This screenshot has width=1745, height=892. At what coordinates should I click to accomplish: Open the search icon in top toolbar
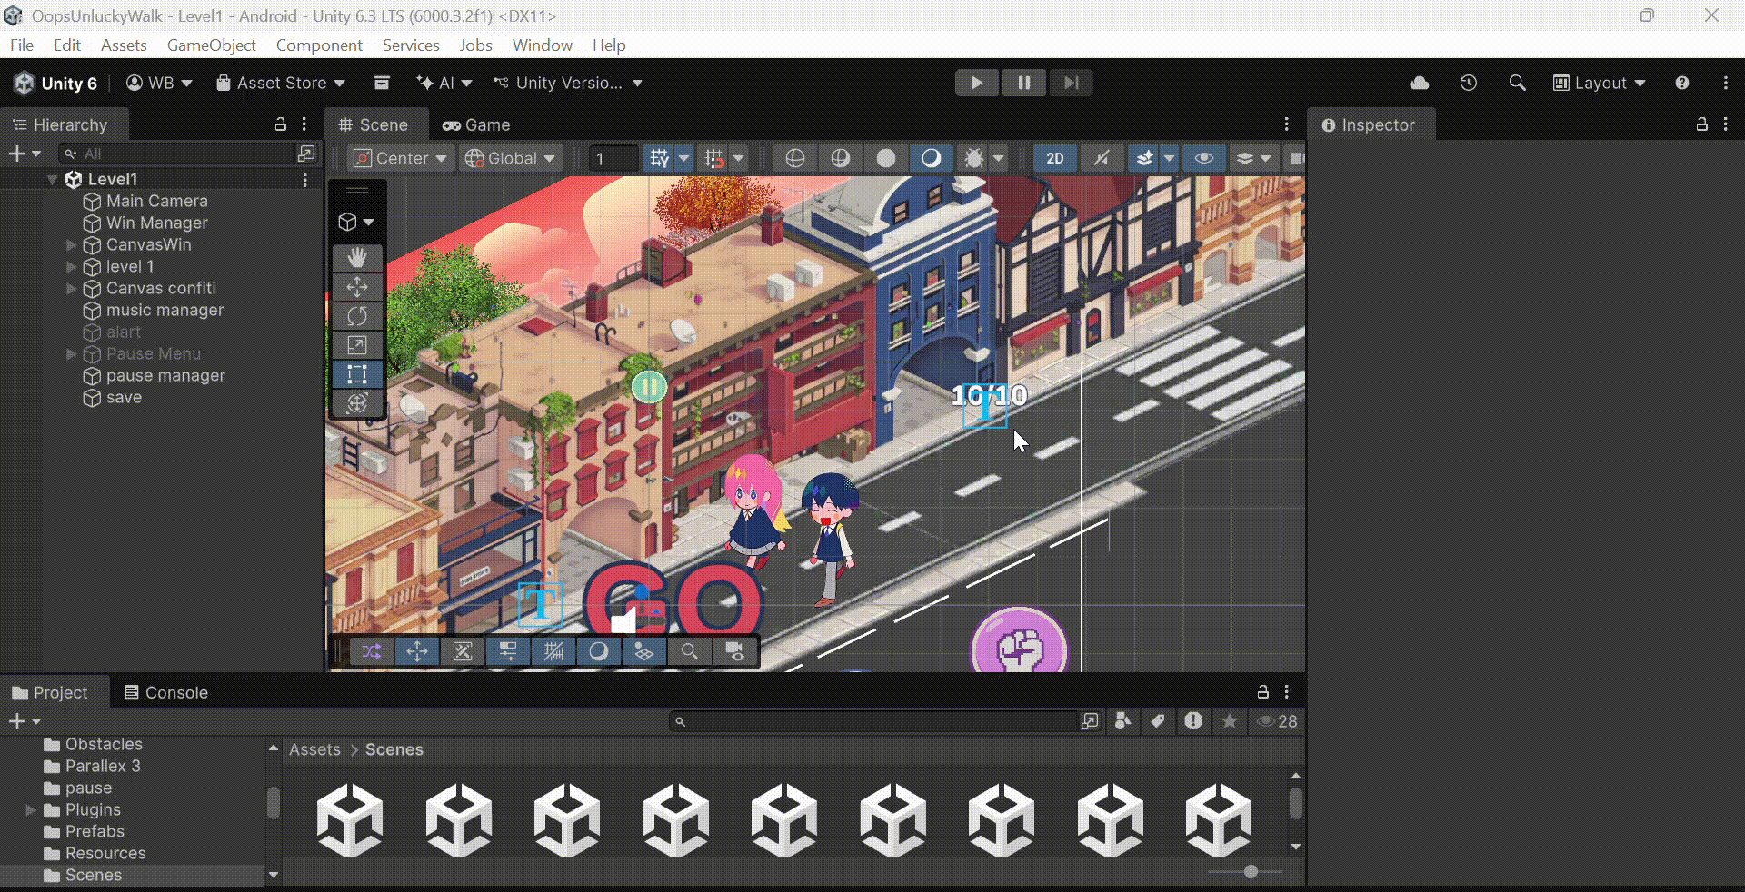[x=1517, y=83]
